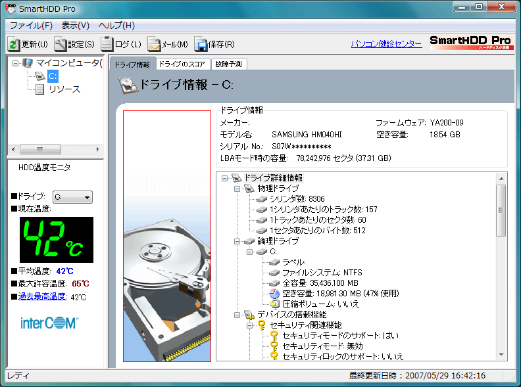The image size is (521, 387).
Task: Click the デバイスの搭載機能 icon
Action: coord(249,315)
